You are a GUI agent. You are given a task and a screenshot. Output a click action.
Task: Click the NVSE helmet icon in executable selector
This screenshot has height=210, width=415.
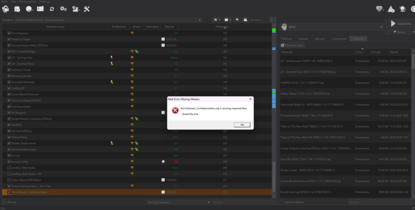tap(284, 27)
